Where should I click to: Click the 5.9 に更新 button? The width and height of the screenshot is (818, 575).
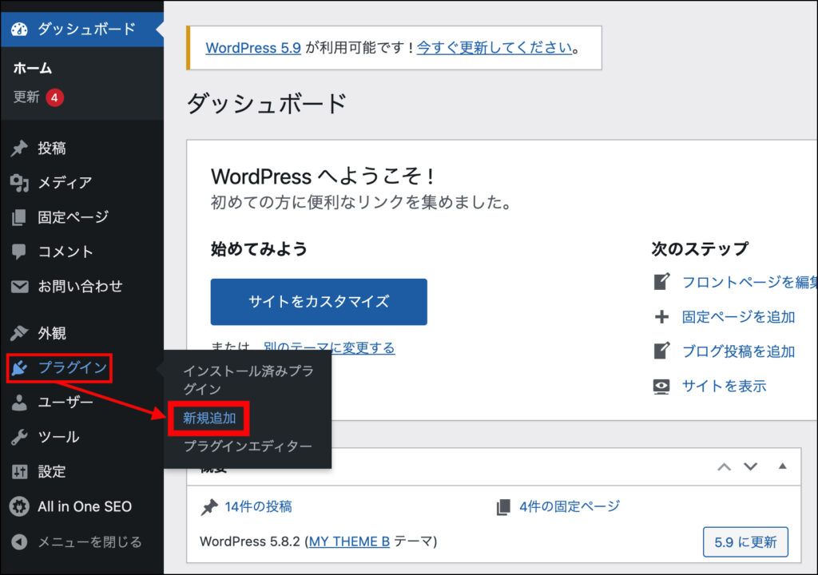pyautogui.click(x=745, y=542)
